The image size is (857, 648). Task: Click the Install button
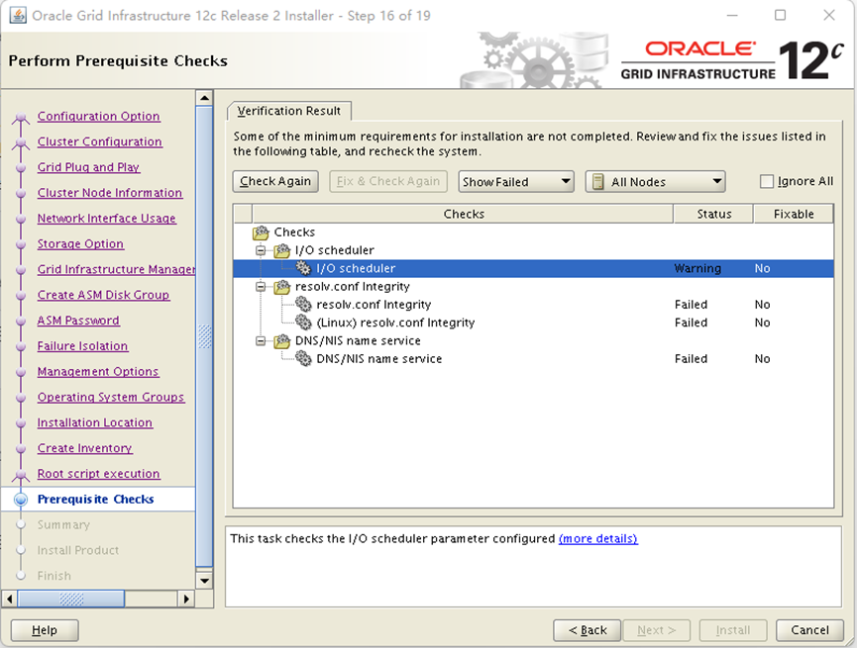tap(733, 630)
